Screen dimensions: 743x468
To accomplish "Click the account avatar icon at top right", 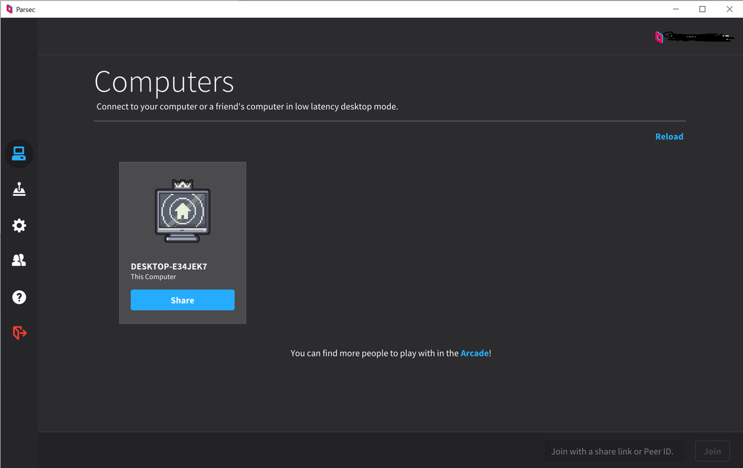I will [659, 37].
